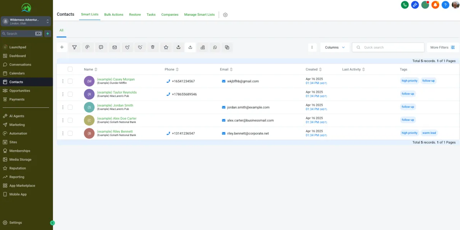Image resolution: width=460 pixels, height=230 pixels.
Task: Open the Wilderness Adventures account switcher
Action: [x=26, y=21]
